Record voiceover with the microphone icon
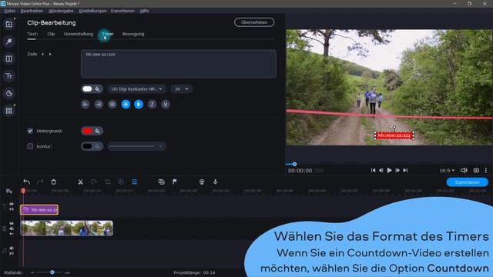The width and height of the screenshot is (493, 277). click(x=216, y=182)
